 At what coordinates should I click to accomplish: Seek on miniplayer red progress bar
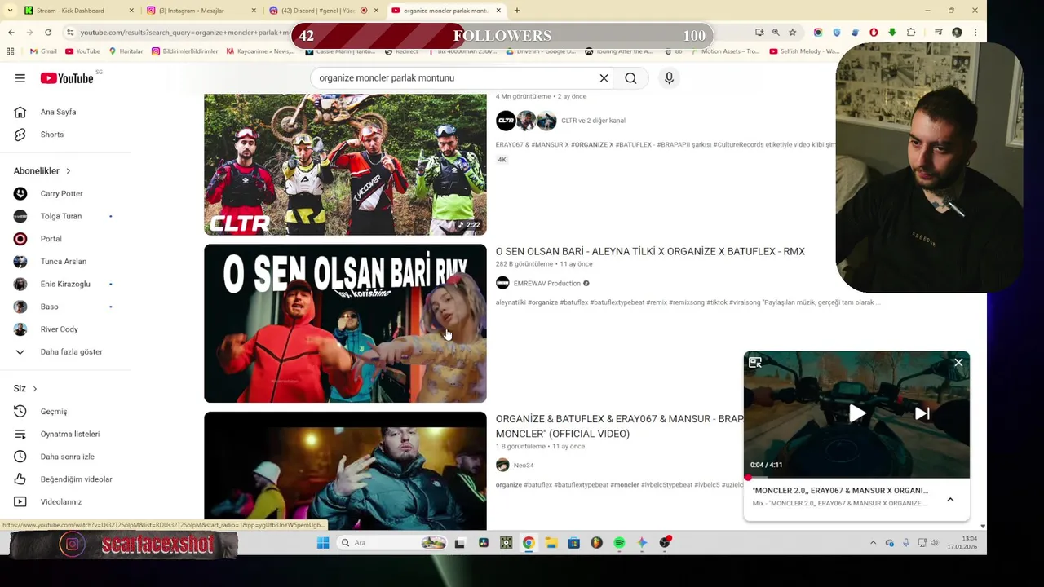(x=856, y=477)
